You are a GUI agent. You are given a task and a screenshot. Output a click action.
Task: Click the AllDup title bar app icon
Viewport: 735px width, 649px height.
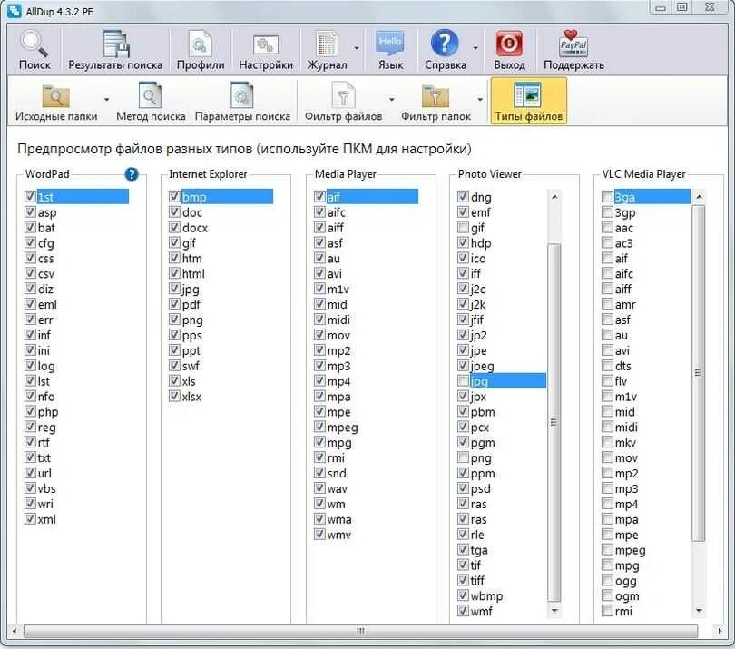(x=15, y=11)
